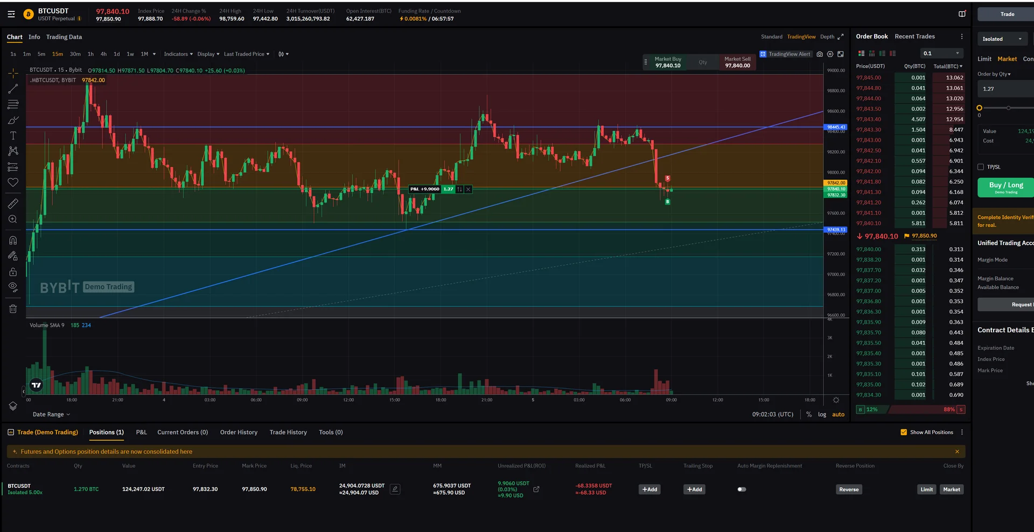Click the Market Sell 97,840.00 button
Viewport: 1034px width, 532px height.
click(x=737, y=62)
